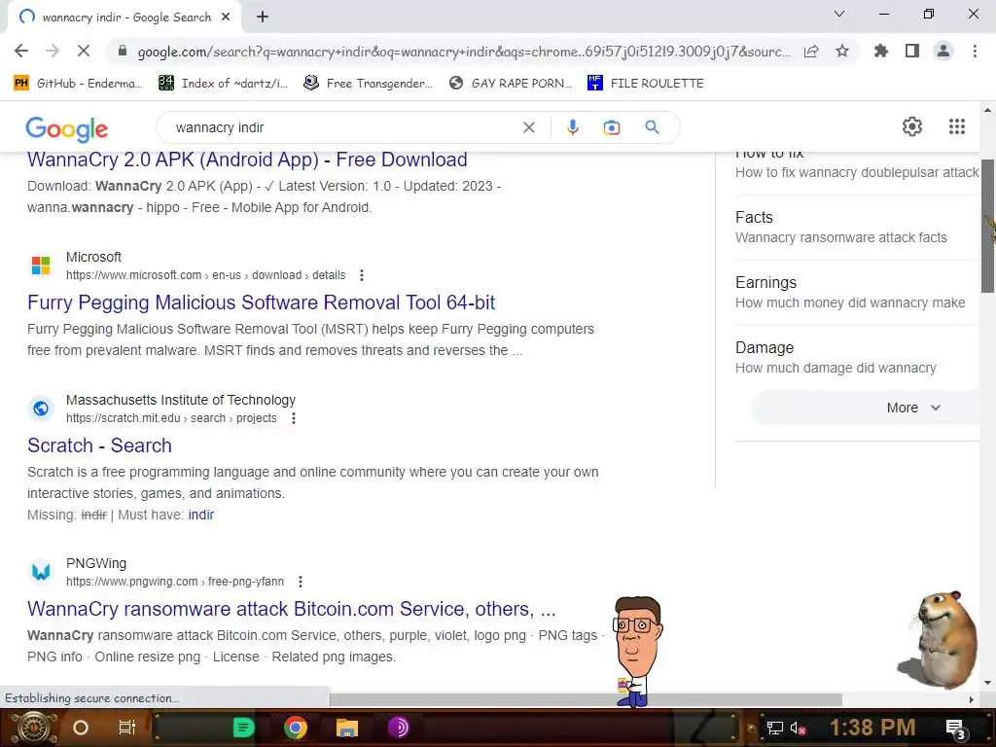Open the network tray icon
The width and height of the screenshot is (996, 747).
775,729
